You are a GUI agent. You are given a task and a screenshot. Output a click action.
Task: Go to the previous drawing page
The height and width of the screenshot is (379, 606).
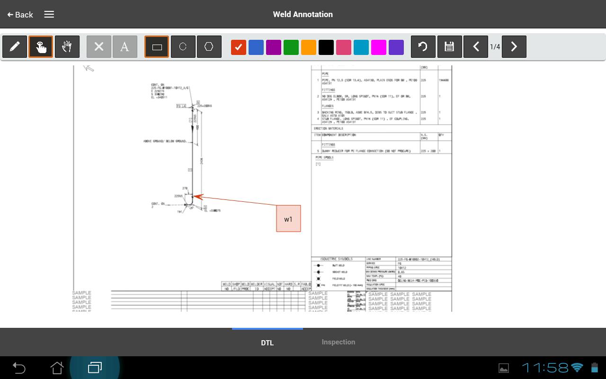(476, 47)
